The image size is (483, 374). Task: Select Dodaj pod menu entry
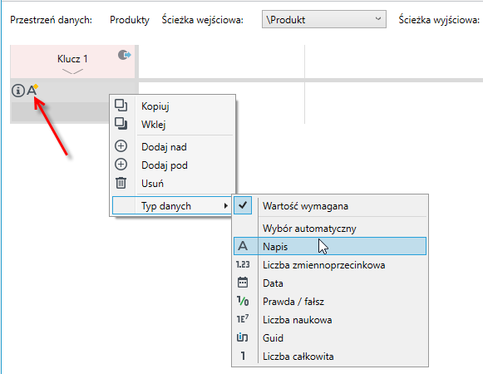click(173, 165)
